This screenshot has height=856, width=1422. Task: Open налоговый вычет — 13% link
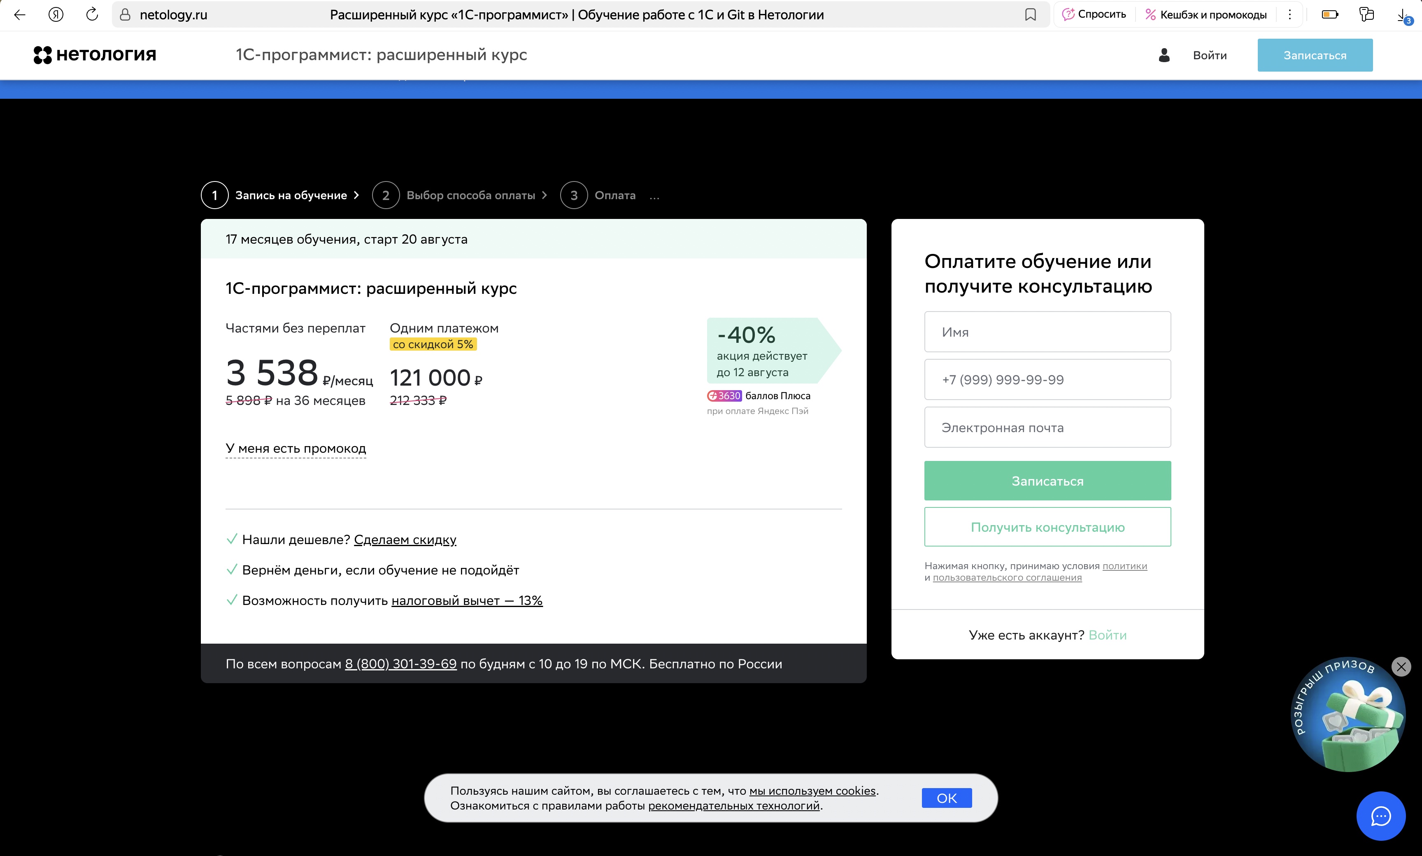pos(467,601)
